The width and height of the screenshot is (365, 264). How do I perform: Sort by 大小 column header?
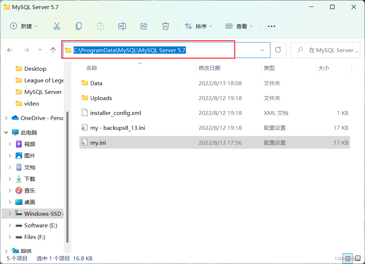[323, 68]
